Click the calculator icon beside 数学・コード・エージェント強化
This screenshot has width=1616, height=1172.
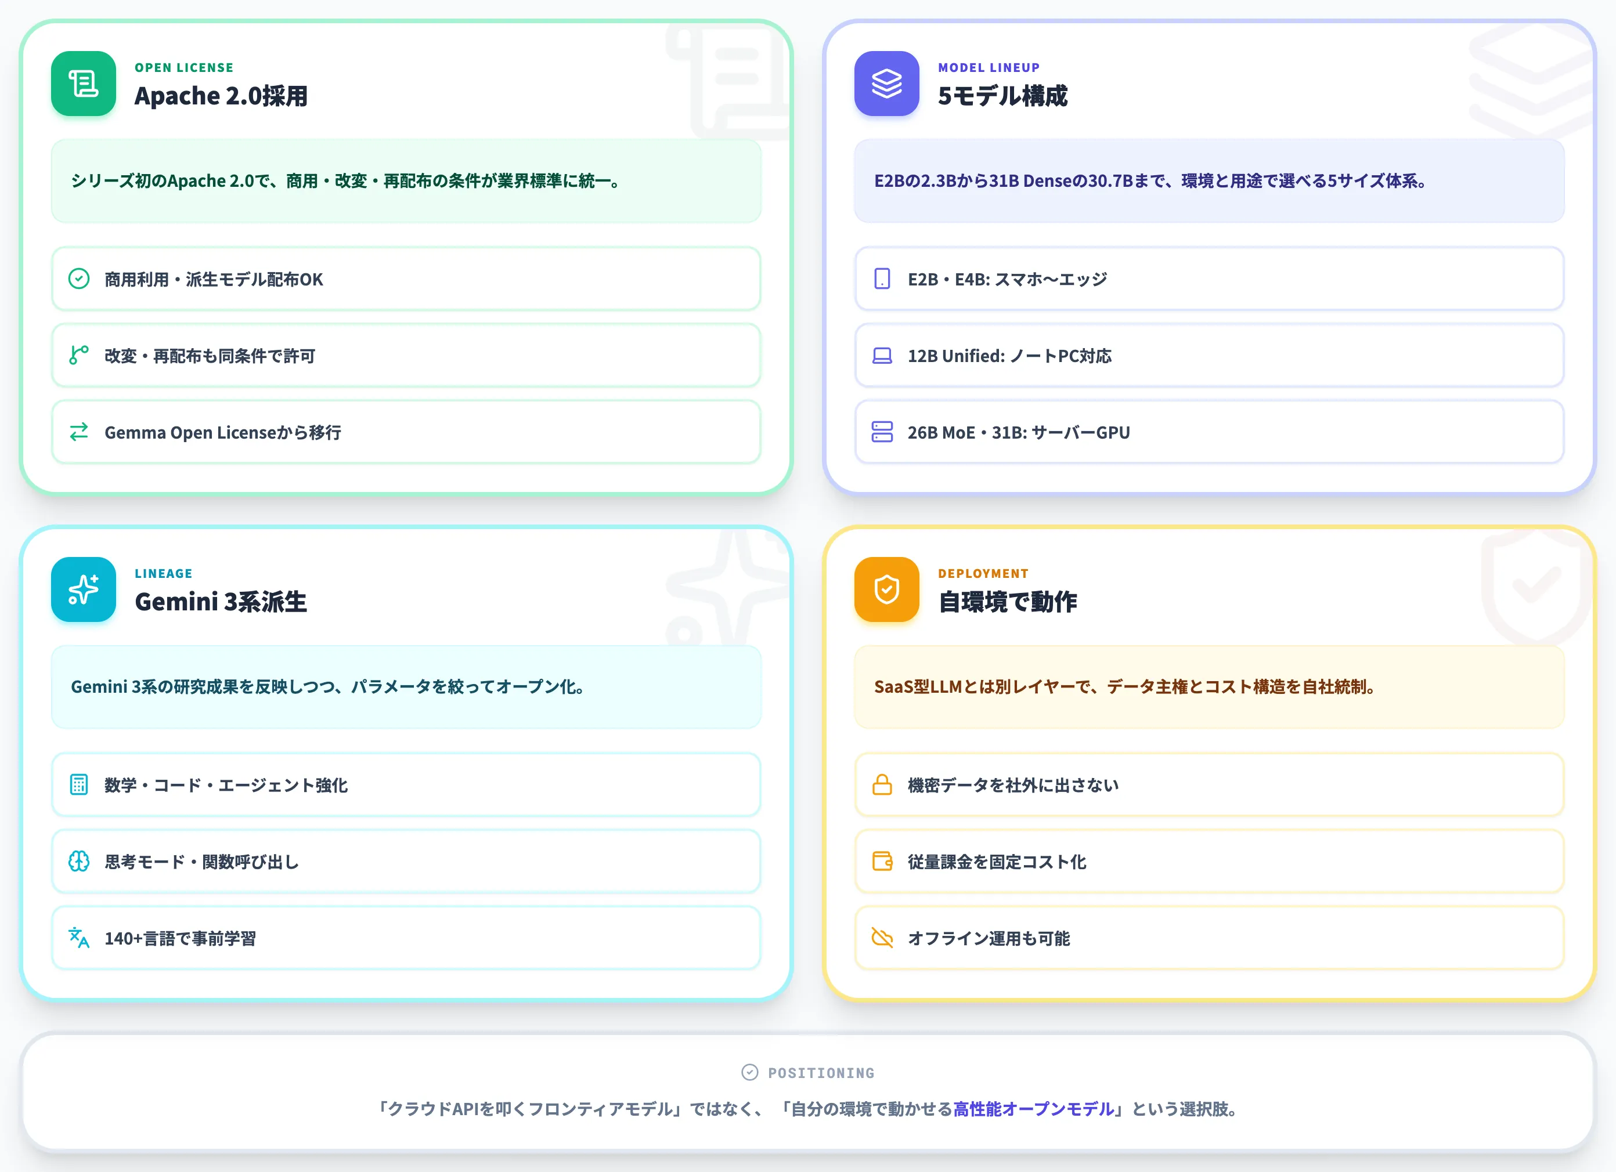pos(79,784)
